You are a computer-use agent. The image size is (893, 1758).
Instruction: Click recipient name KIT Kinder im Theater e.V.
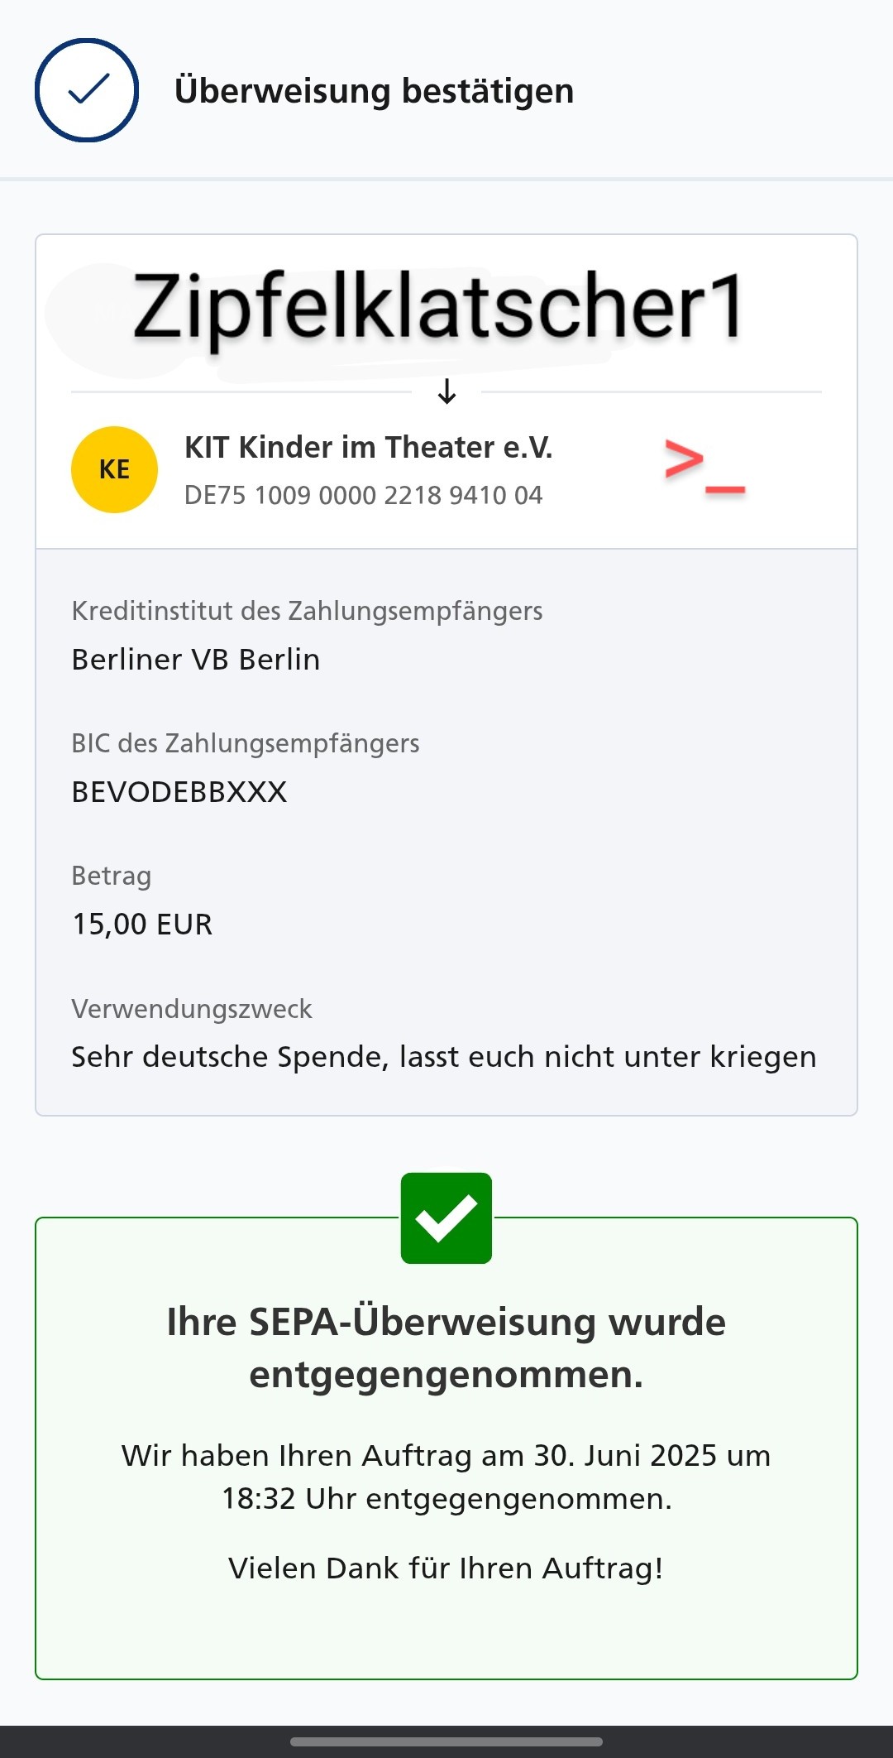368,447
